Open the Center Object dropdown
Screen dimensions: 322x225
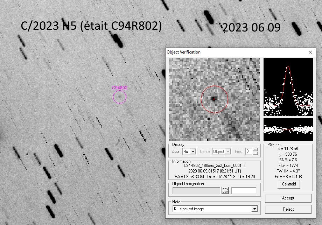tap(228, 152)
